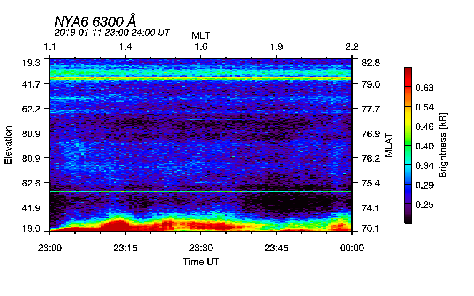Viewport: 474px width, 296px height.
Task: Click the colorbar value "0.54"
Action: (425, 107)
